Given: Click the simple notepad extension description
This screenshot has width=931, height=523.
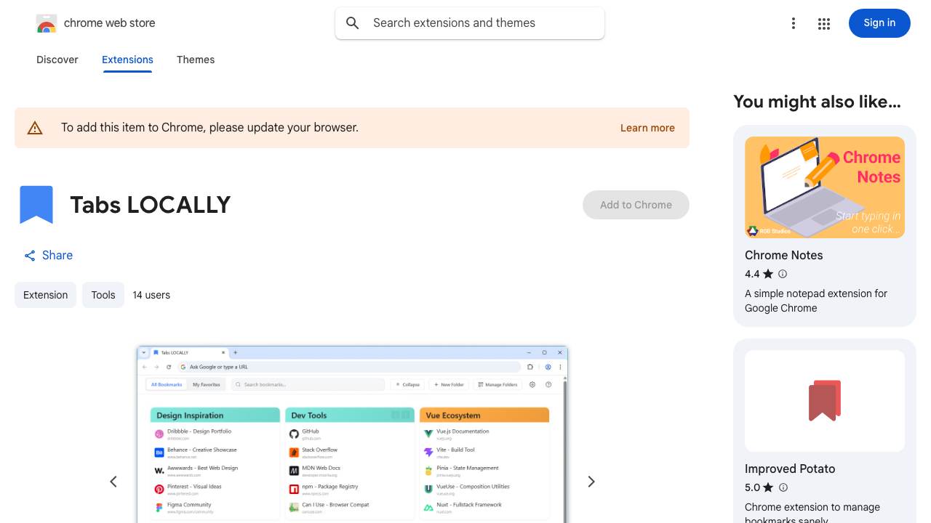Looking at the screenshot, I should click(816, 301).
